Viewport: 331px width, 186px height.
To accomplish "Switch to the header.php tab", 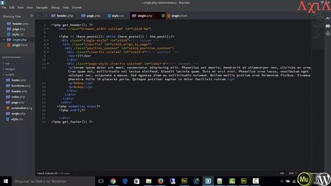I will [x=62, y=16].
